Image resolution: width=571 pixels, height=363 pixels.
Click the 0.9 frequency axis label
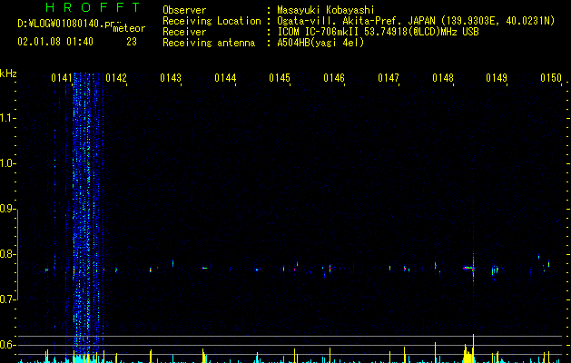point(8,209)
